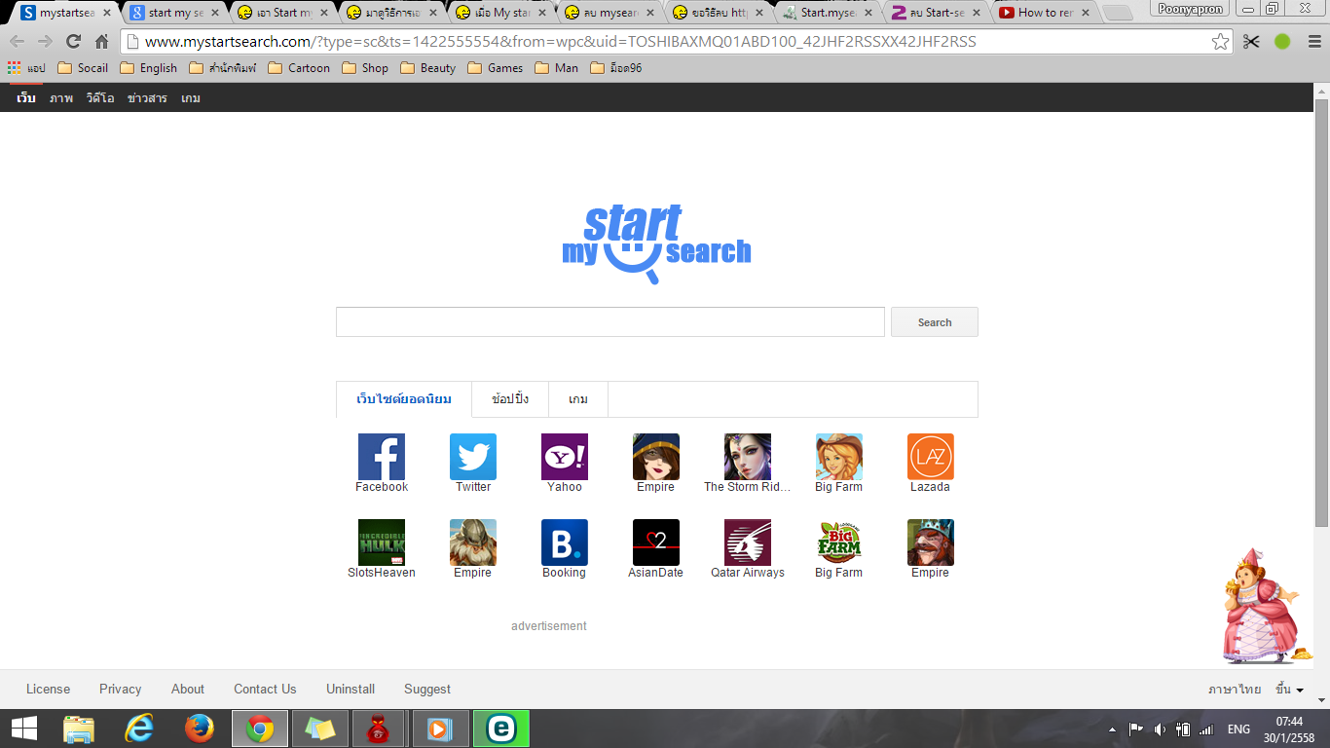Open the Games bookmarks folder
The width and height of the screenshot is (1330, 748).
point(495,68)
